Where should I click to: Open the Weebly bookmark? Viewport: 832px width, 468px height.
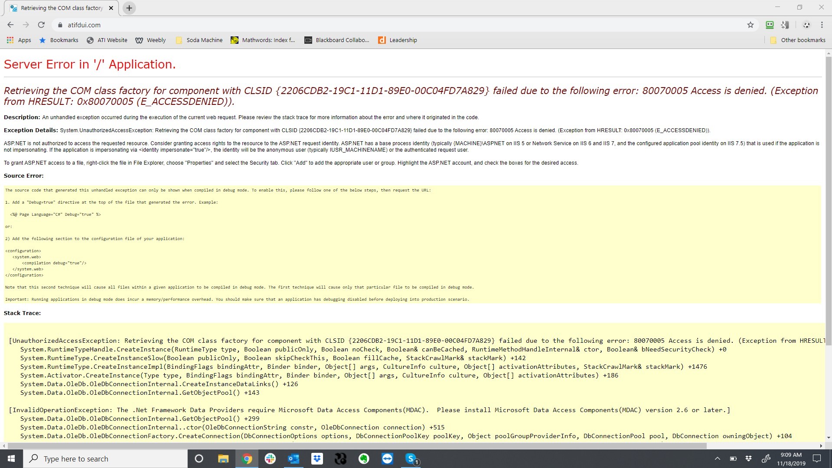click(150, 40)
